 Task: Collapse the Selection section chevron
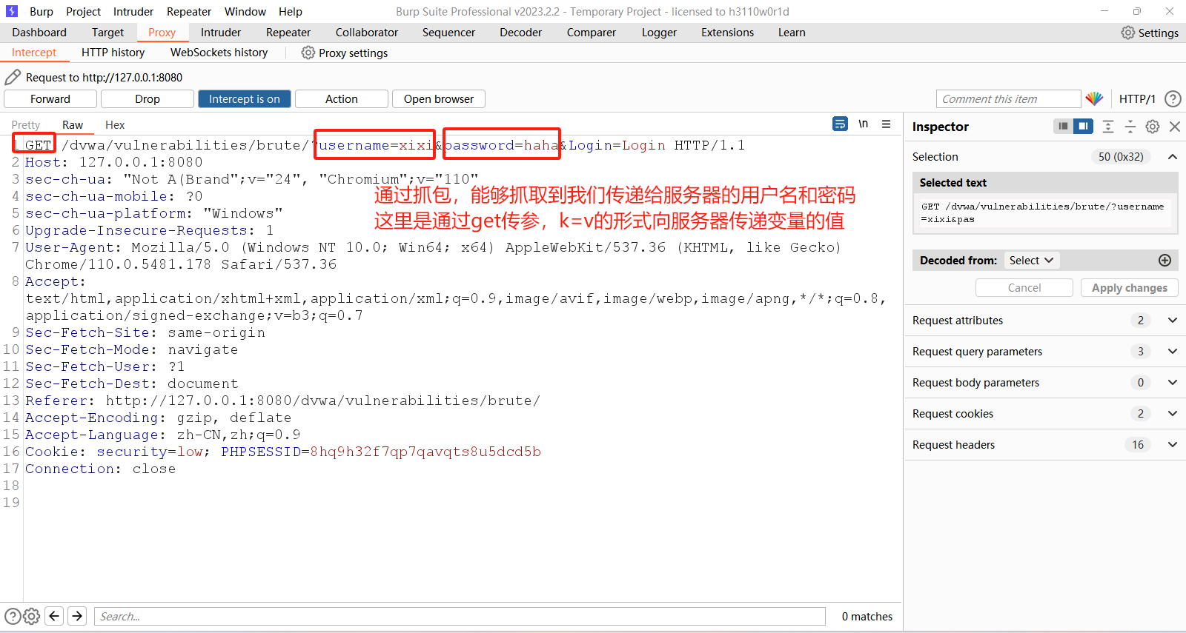[x=1173, y=156]
